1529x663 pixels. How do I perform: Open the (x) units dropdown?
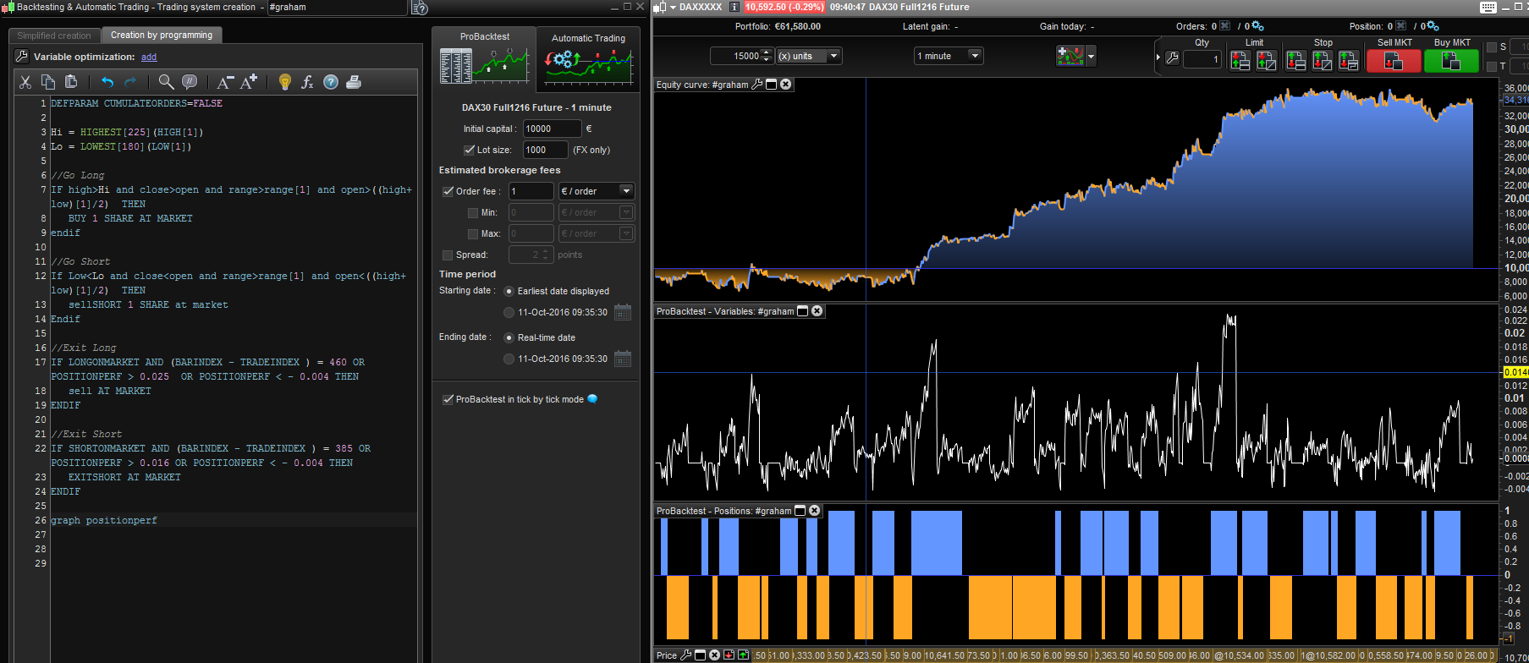pos(833,56)
